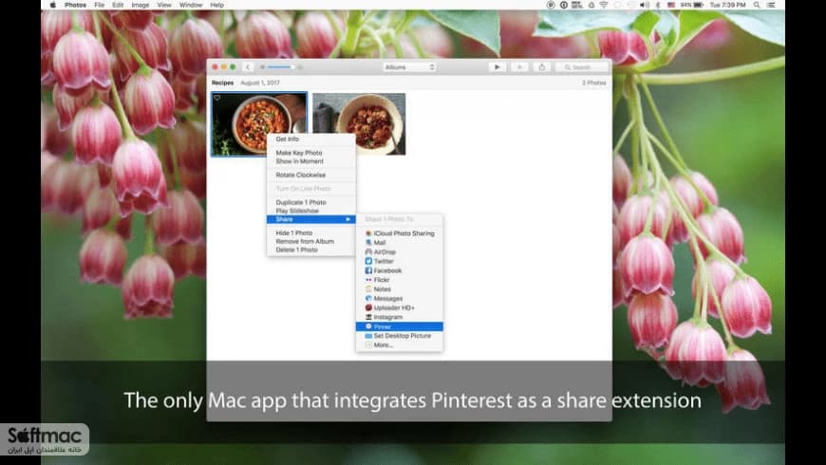Expand the Share submenu arrow

(348, 219)
